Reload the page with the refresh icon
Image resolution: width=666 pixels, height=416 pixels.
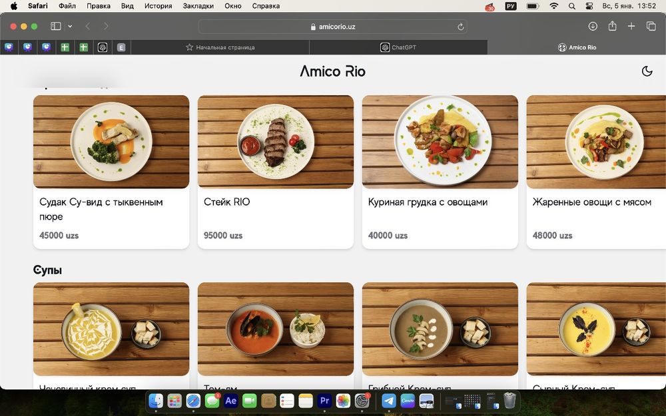click(x=460, y=27)
